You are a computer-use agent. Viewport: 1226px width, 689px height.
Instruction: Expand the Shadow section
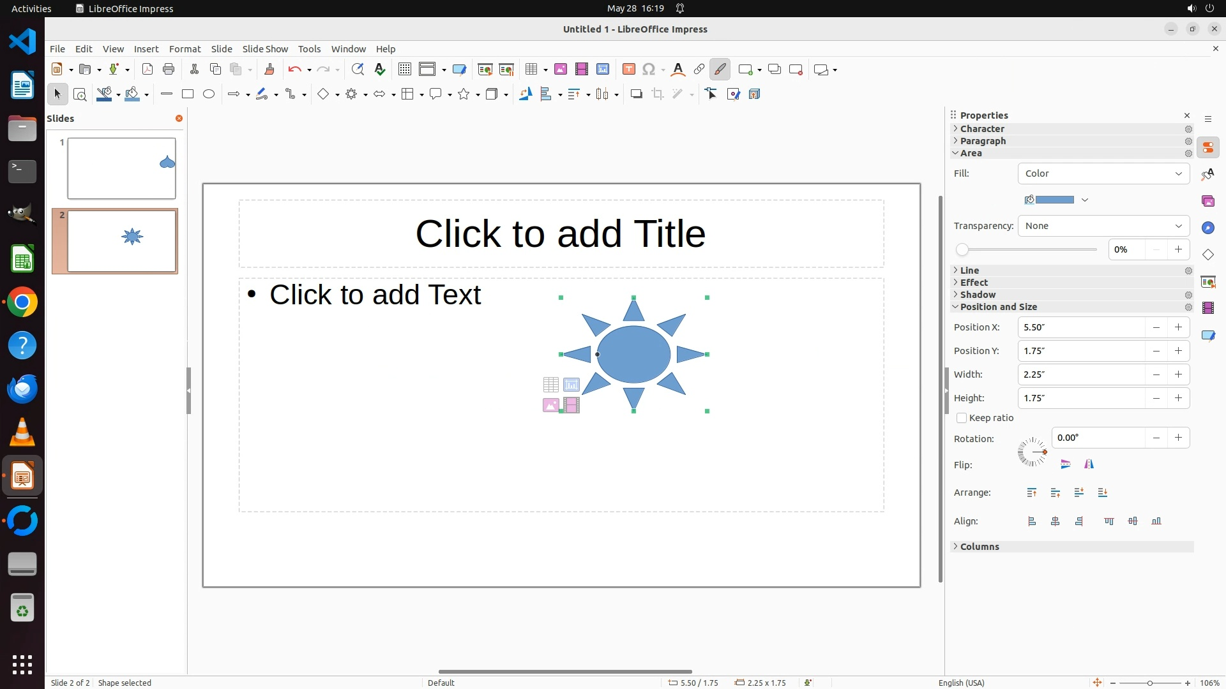[978, 295]
